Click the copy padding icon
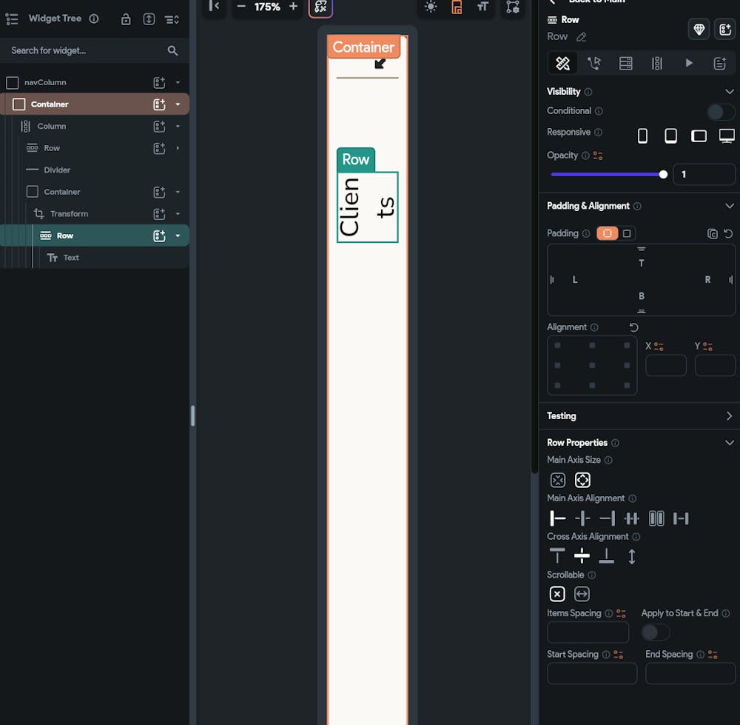Screen dimensions: 740x725 pyautogui.click(x=712, y=233)
